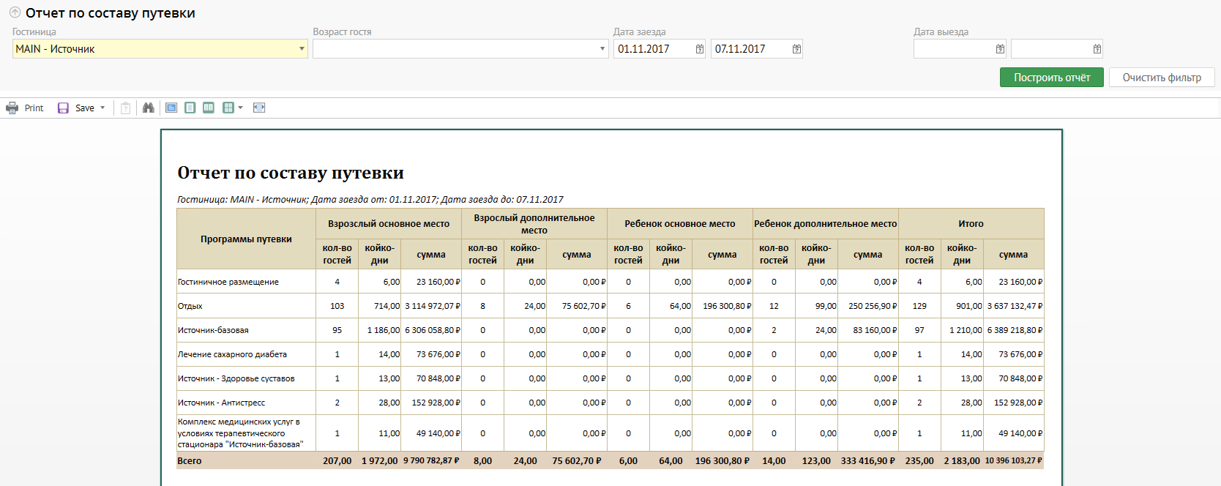The image size is (1221, 486).
Task: Open calendar for check-in start date 01.11.2017
Action: click(x=699, y=49)
